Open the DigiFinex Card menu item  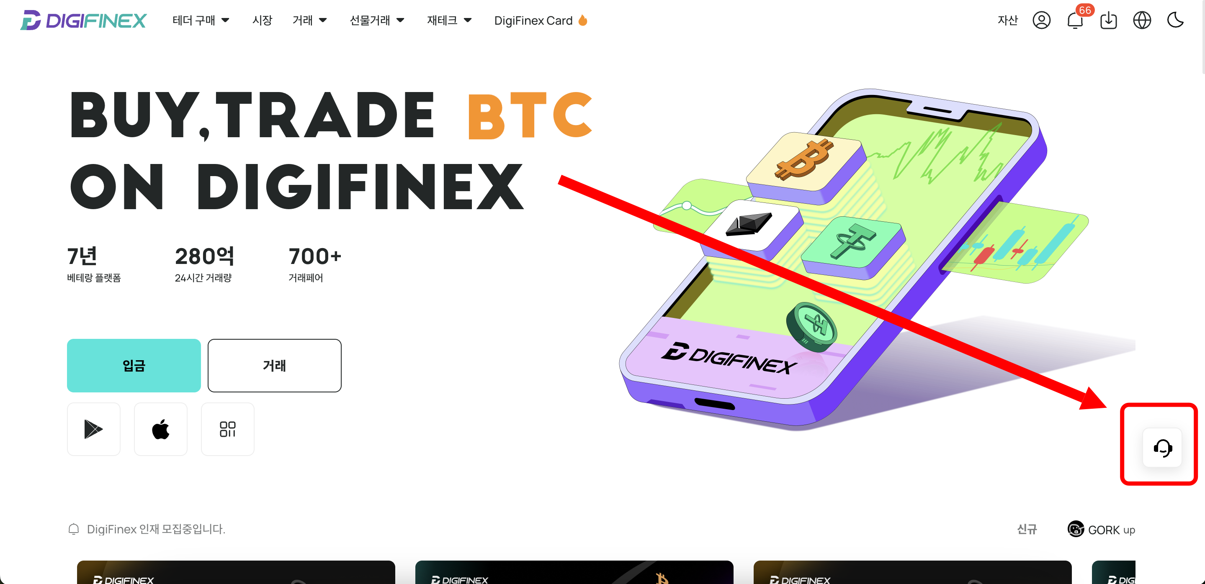(541, 20)
